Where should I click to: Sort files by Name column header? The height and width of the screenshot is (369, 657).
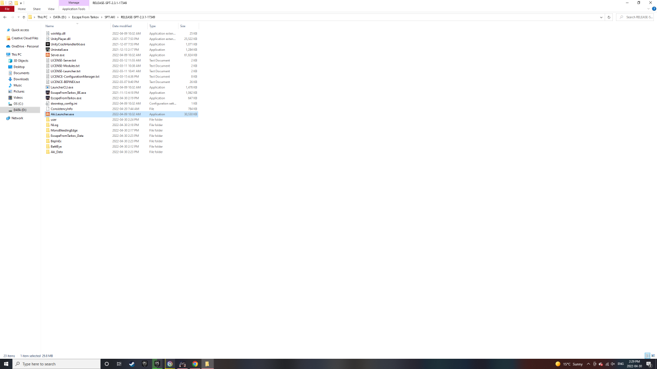point(77,26)
